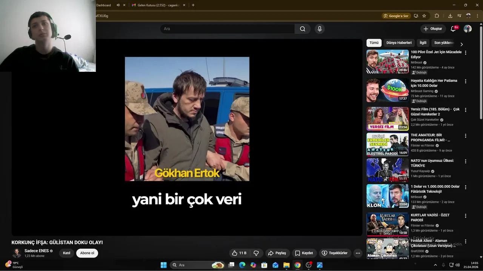
Task: Open Microsoft Edge from taskbar
Action: (x=242, y=265)
